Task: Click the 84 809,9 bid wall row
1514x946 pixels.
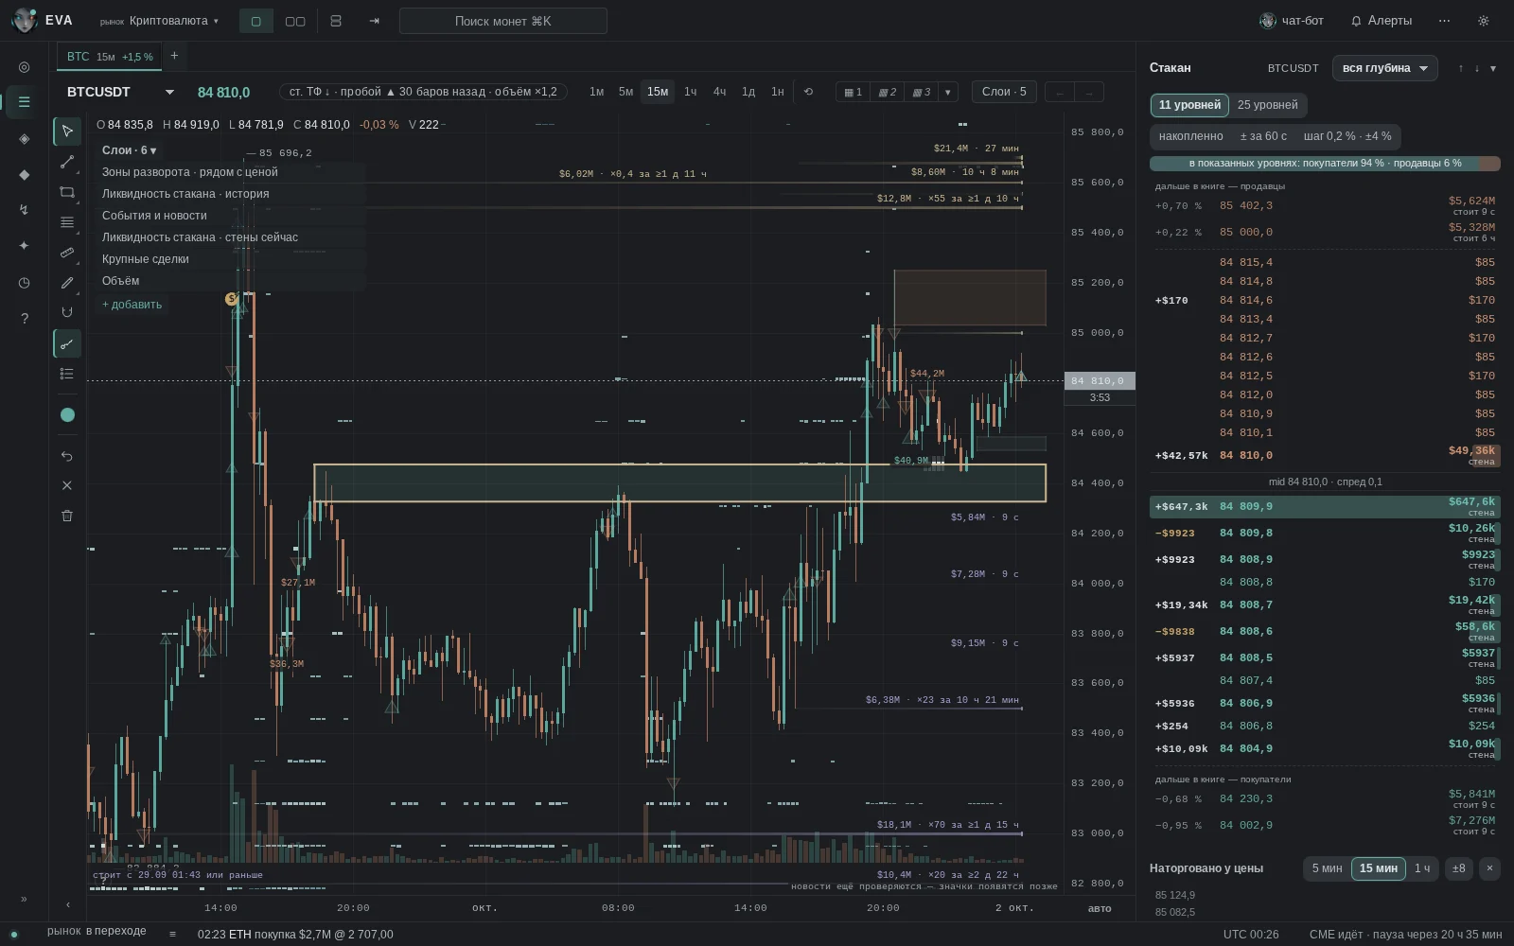Action: (1325, 507)
